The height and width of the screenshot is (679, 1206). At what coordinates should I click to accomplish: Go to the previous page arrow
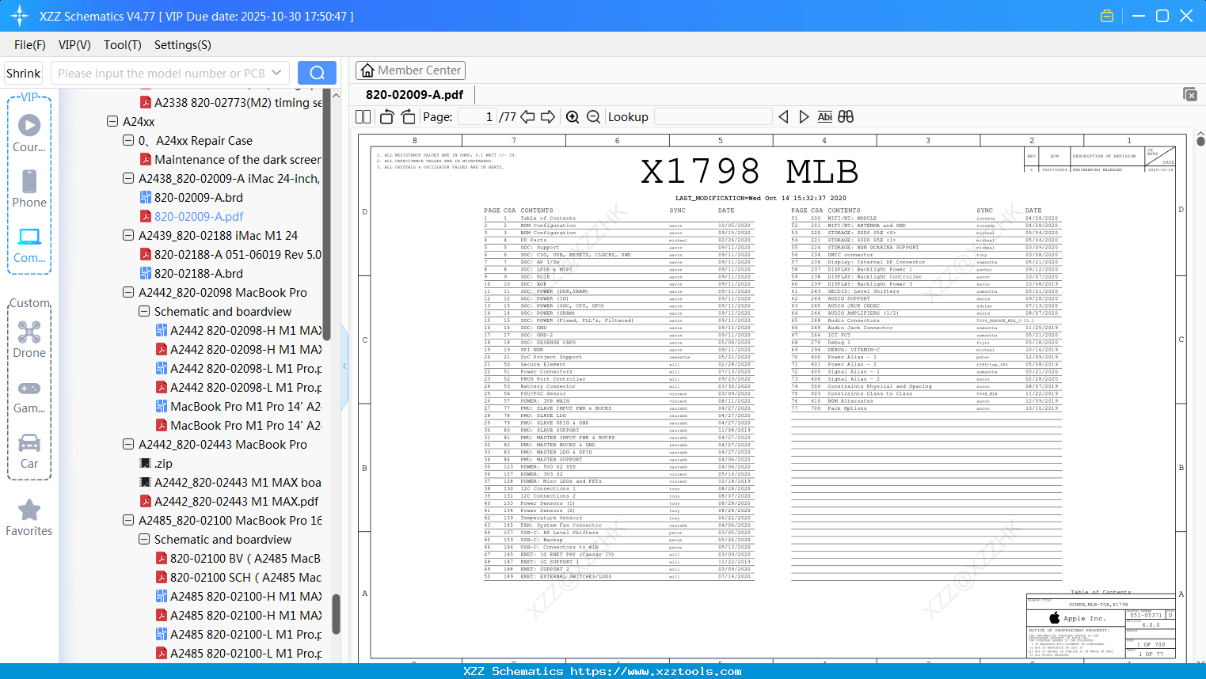click(x=527, y=117)
